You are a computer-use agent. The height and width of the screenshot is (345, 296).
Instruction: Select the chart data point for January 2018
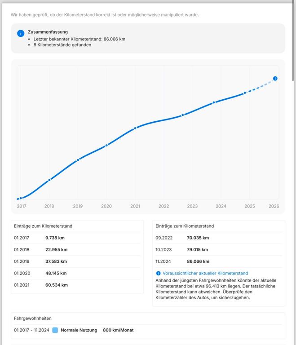(x=49, y=180)
